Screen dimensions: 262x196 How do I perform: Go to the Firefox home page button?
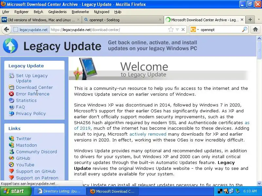point(255,29)
